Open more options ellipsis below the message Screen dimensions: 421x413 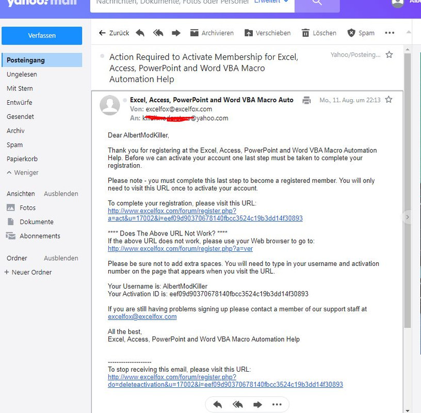pyautogui.click(x=277, y=404)
